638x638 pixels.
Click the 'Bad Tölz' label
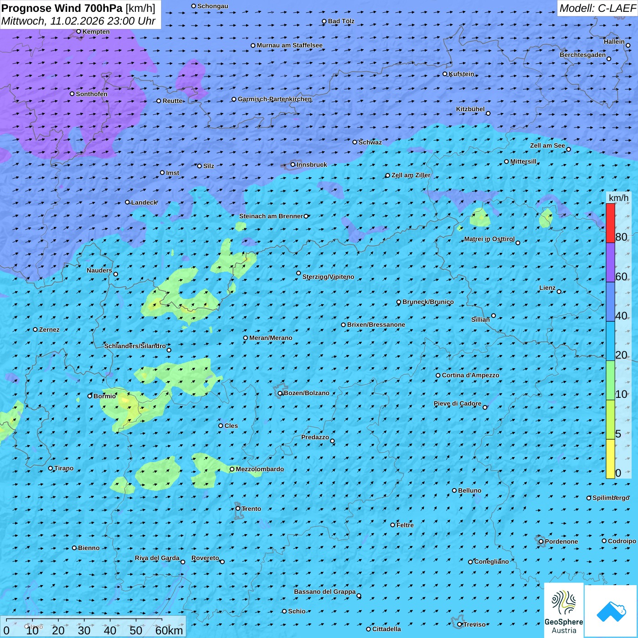[x=341, y=21]
